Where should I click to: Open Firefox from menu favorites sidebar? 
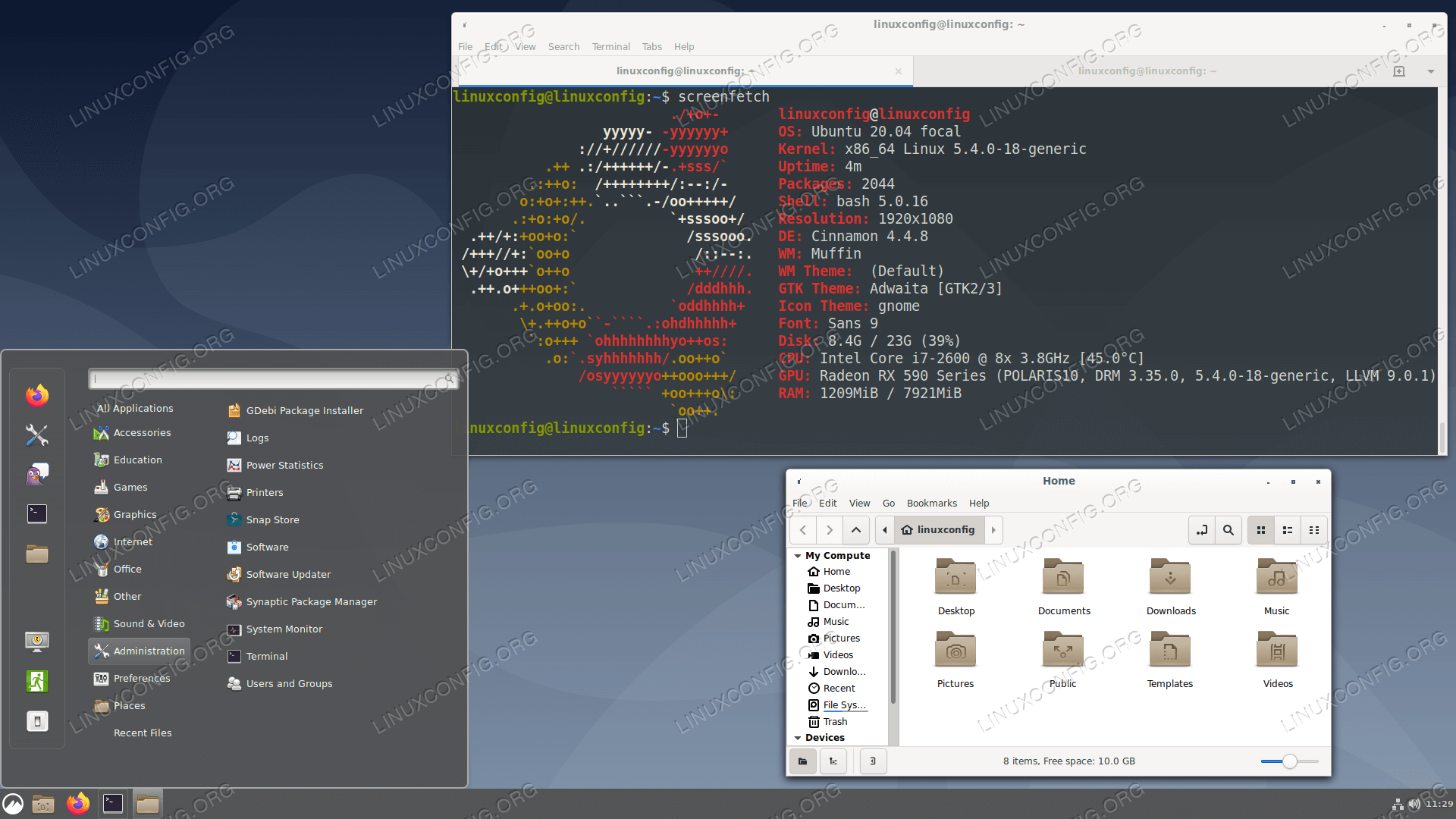[x=36, y=395]
